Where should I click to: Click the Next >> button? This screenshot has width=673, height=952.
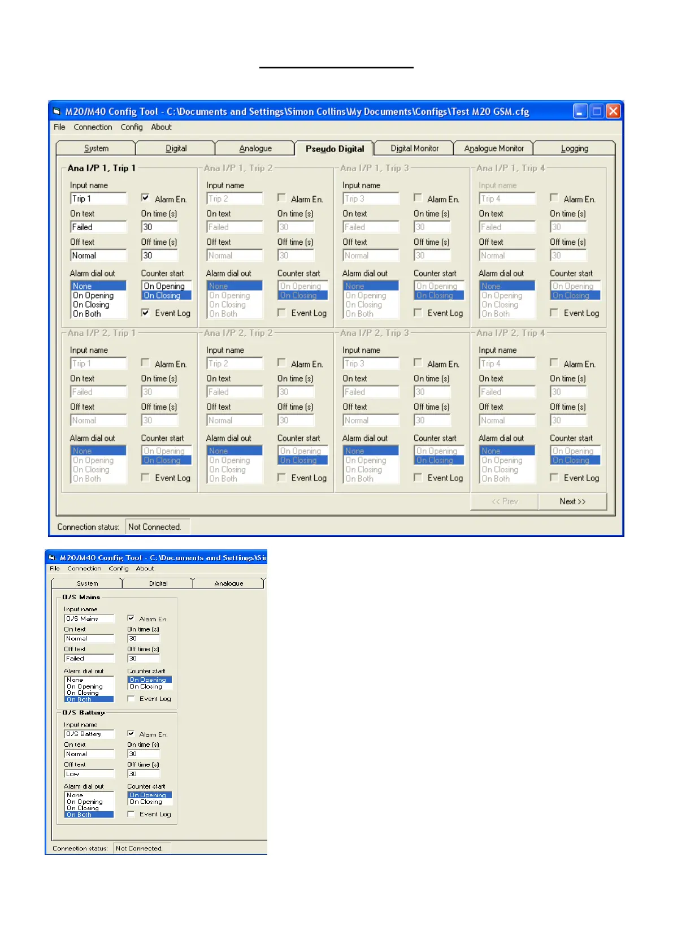coord(572,501)
